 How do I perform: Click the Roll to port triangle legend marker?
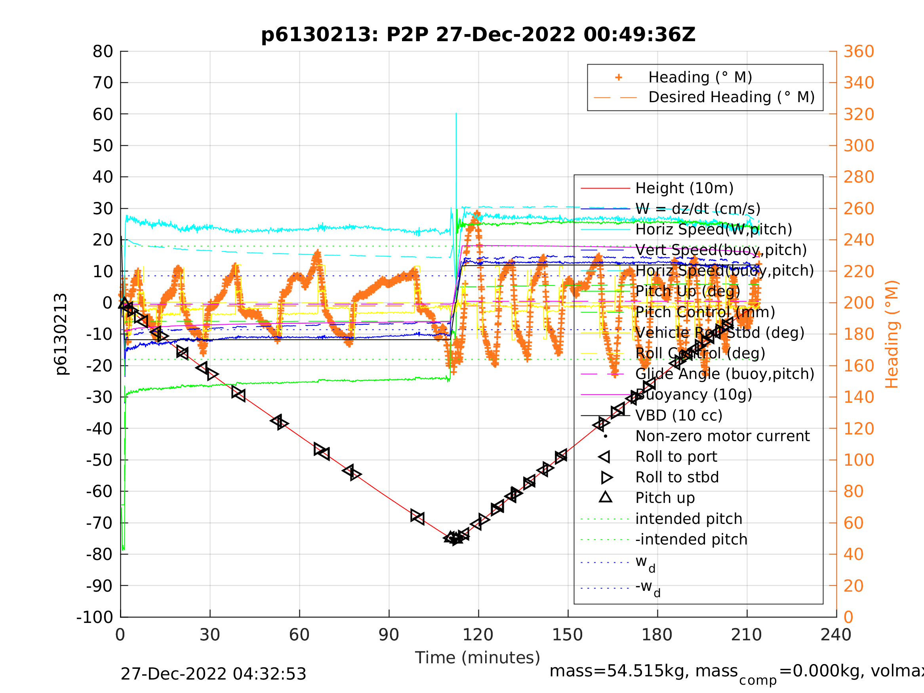(604, 457)
